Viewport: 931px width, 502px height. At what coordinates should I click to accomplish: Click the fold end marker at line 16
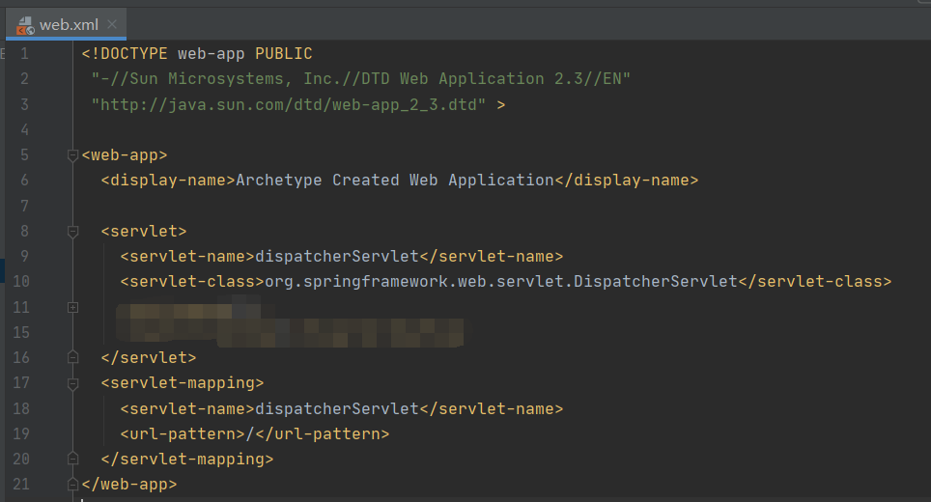72,357
